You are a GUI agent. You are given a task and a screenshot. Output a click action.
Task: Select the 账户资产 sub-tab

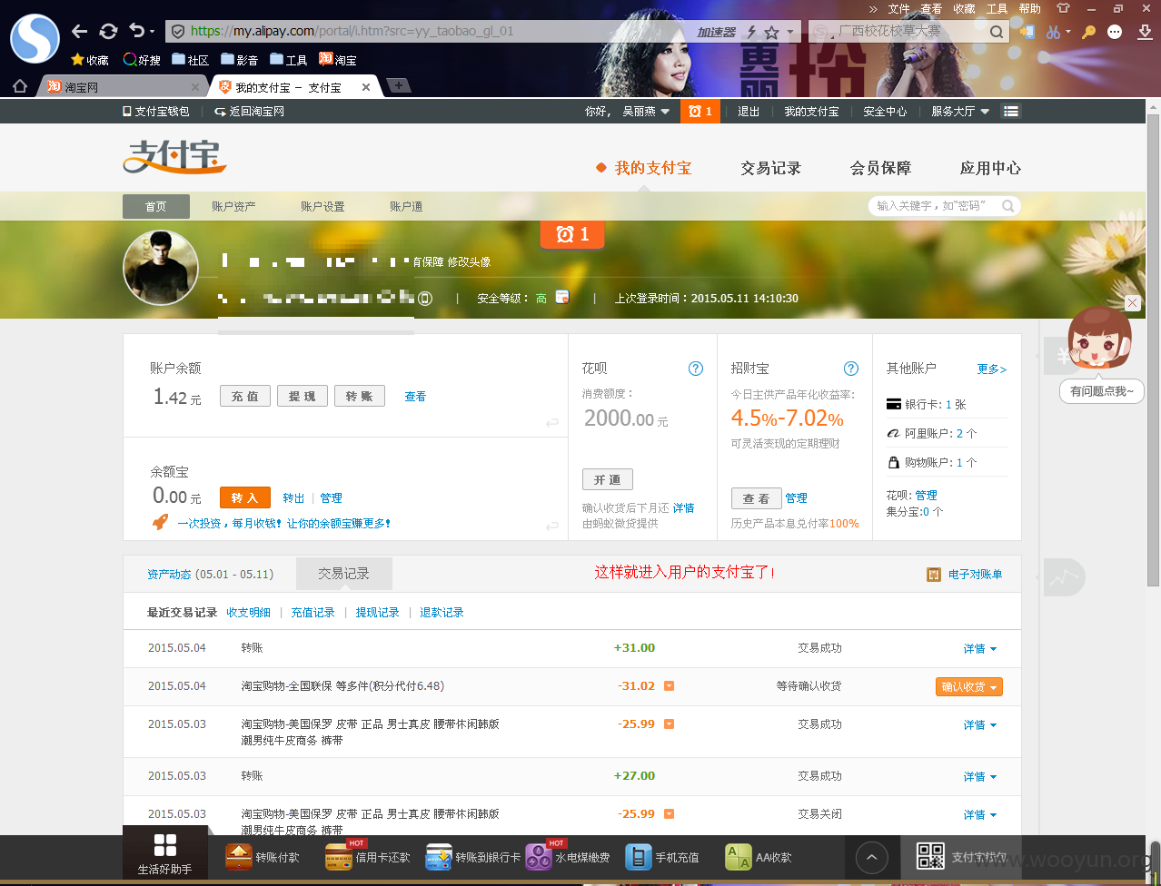(x=233, y=206)
